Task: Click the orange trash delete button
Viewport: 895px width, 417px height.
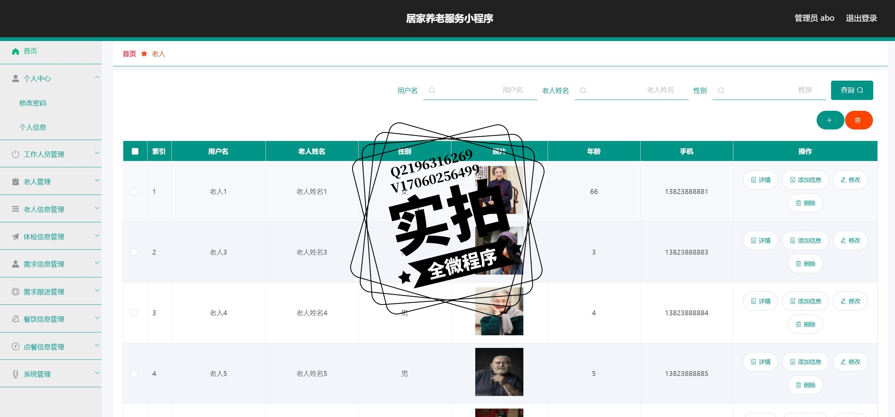Action: (859, 120)
